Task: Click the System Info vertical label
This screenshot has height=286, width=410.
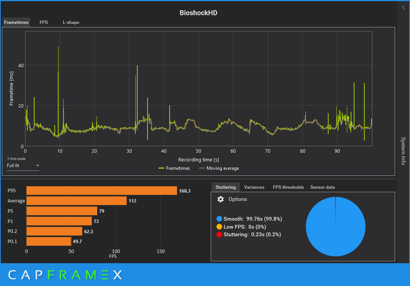Action: coord(403,151)
